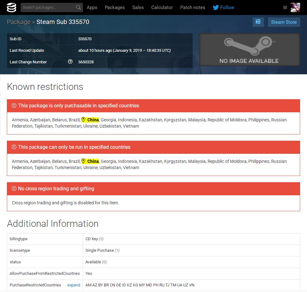Click the China map pin in purchasable list
The width and height of the screenshot is (307, 292).
click(83, 119)
